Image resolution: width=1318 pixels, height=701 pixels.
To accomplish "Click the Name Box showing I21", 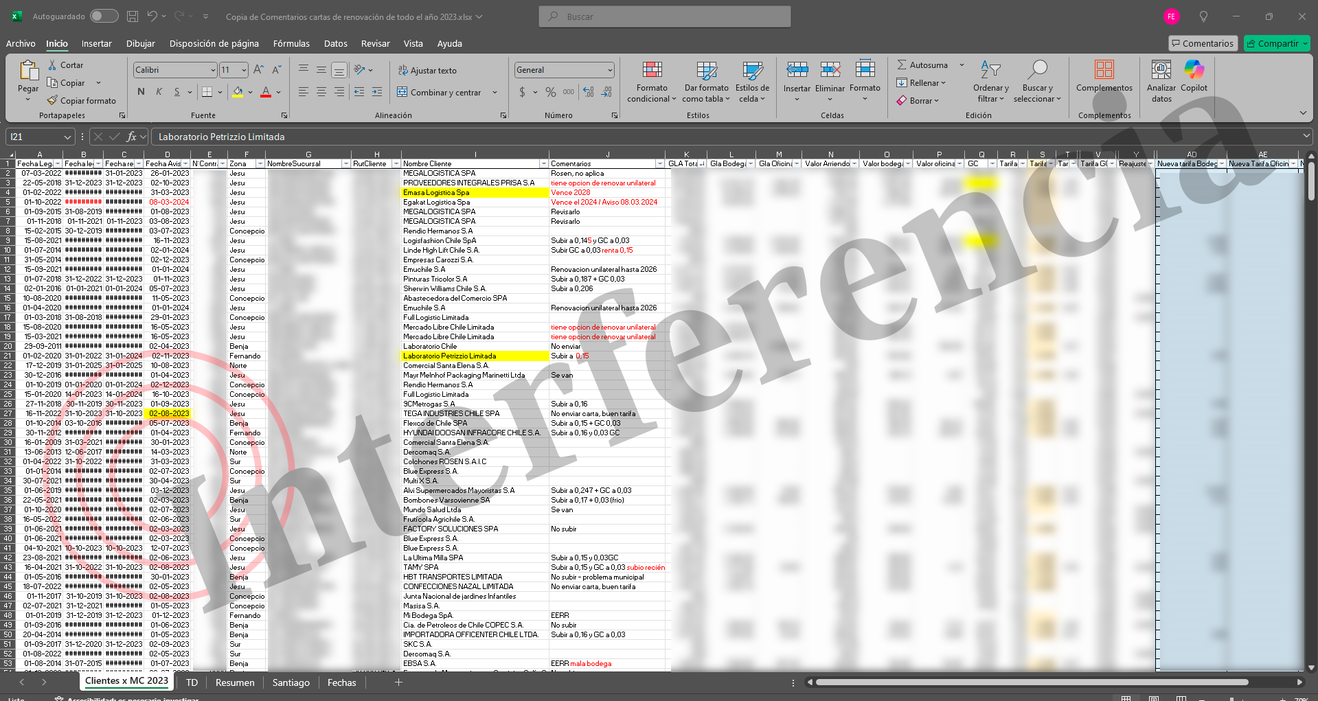I will click(40, 137).
